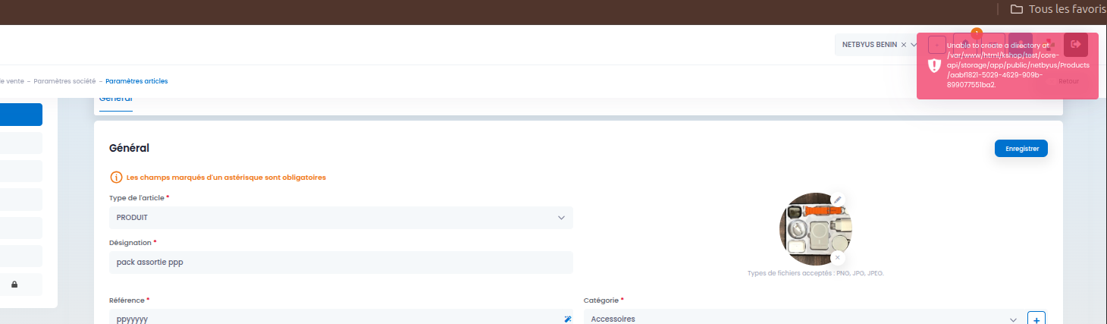Expand the Catégorie Accessoires dropdown
1107x324 pixels.
[x=802, y=317]
